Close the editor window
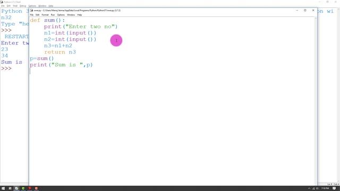The image size is (340, 191). [x=313, y=11]
